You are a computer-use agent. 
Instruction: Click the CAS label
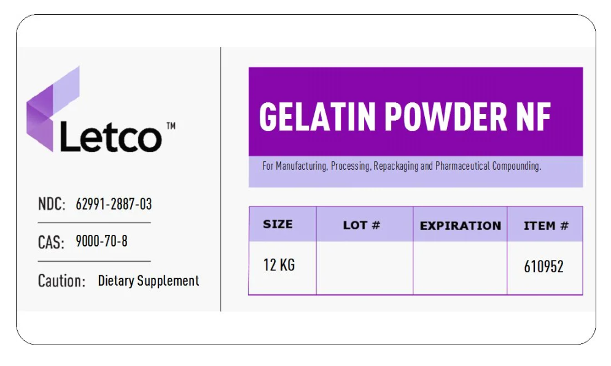click(50, 242)
